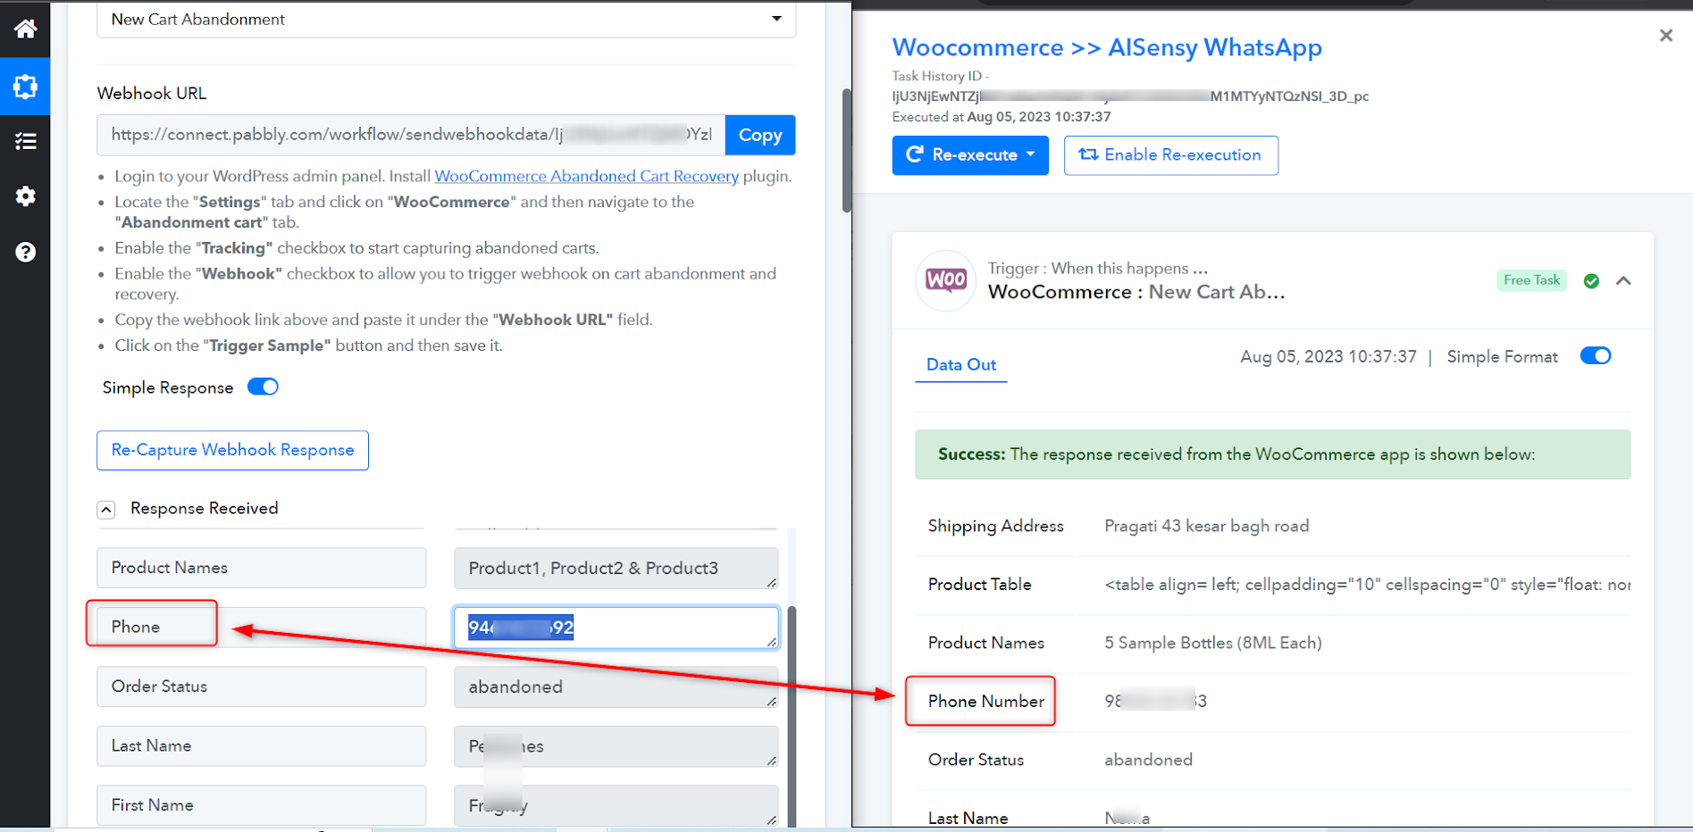The image size is (1693, 832).
Task: Toggle the Simple Response switch
Action: click(263, 387)
